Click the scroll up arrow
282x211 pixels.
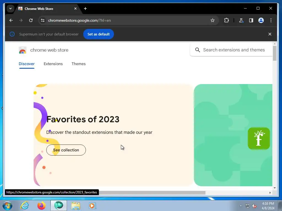[x=275, y=44]
